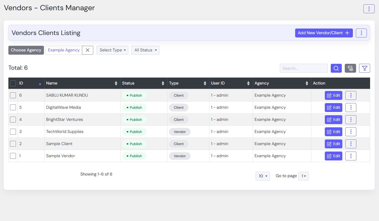
Task: Open three-dot menu in page title bar
Action: 369,9
